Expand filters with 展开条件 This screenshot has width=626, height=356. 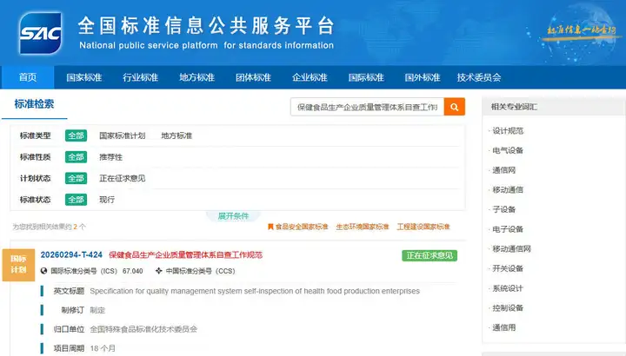(233, 216)
